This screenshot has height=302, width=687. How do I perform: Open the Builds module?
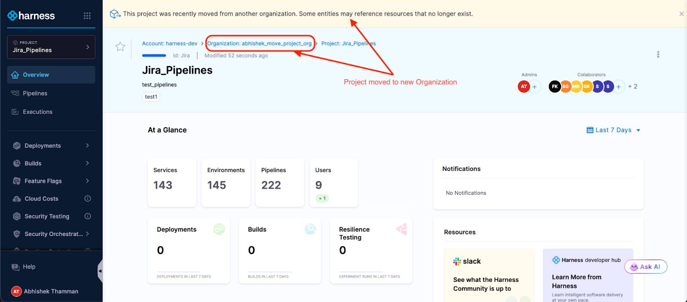coord(33,163)
